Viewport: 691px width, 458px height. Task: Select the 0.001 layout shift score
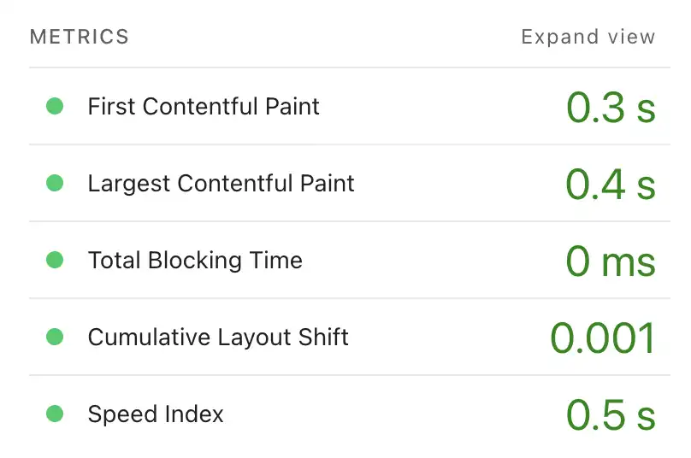click(x=603, y=338)
